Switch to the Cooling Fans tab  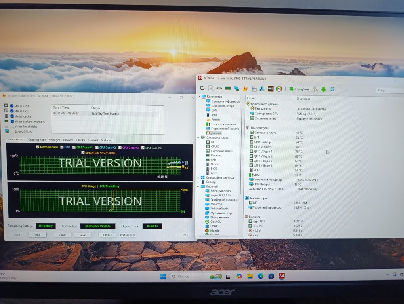coord(37,139)
